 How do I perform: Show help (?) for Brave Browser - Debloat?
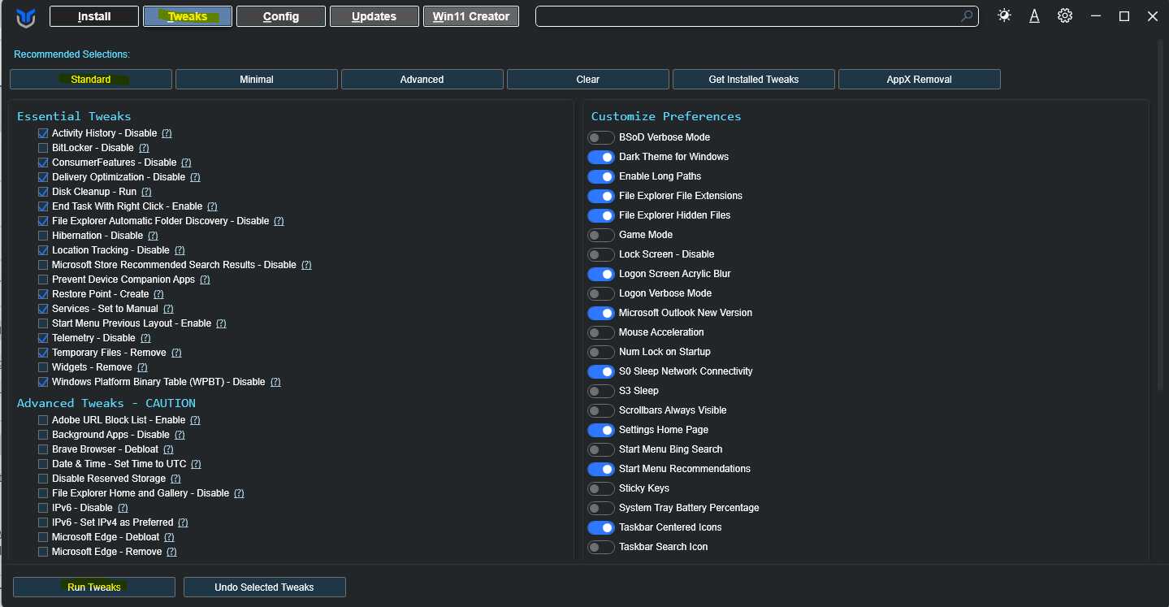[x=168, y=449]
